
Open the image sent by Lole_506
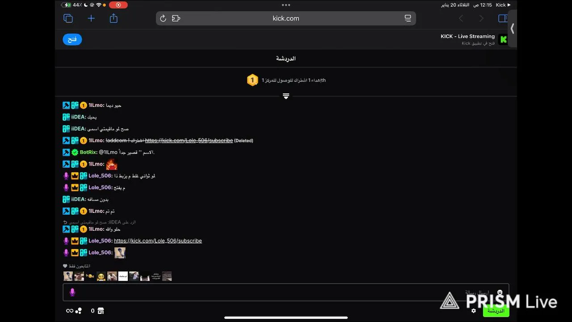tap(120, 253)
